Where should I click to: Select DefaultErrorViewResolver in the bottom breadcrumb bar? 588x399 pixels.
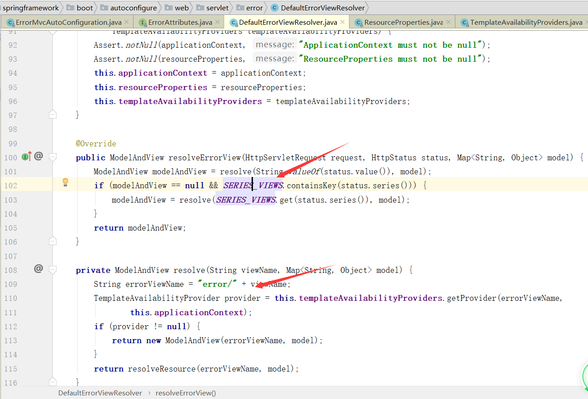click(x=100, y=393)
